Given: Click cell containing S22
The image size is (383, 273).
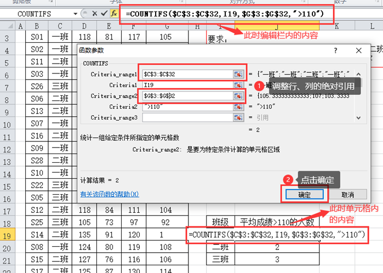Looking at the screenshot, I should (x=37, y=185).
